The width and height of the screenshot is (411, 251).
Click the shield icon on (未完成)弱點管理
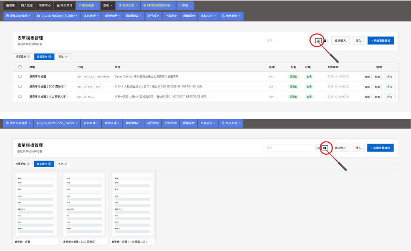click(144, 5)
